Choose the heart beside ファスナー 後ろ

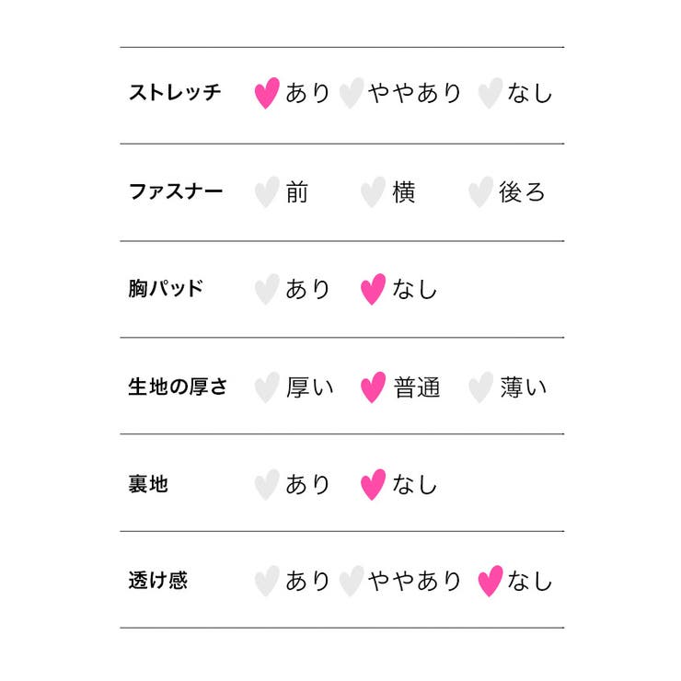tap(480, 191)
